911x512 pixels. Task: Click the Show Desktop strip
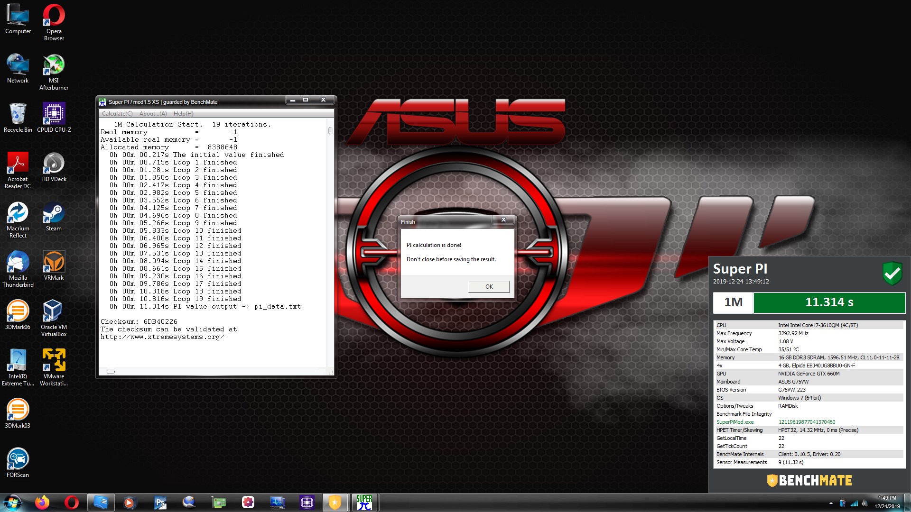click(x=908, y=503)
